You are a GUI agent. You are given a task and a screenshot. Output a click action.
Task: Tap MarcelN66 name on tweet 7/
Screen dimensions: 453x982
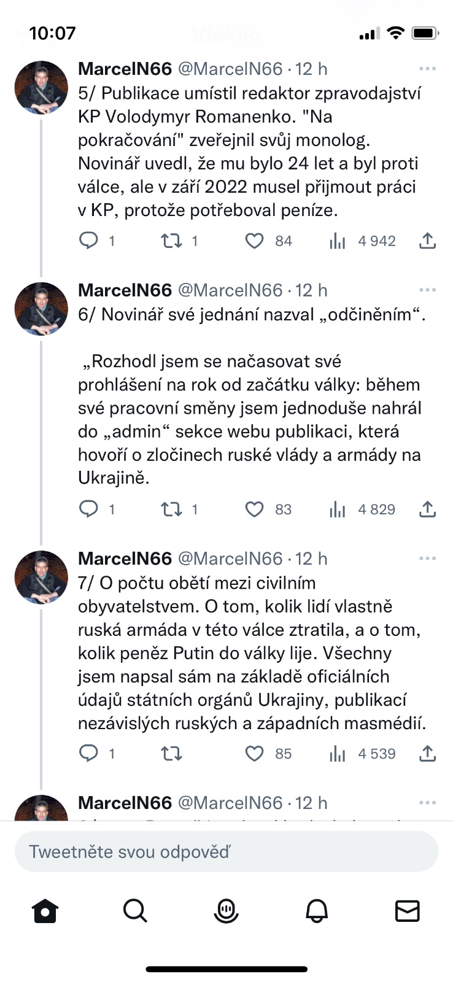click(x=125, y=559)
